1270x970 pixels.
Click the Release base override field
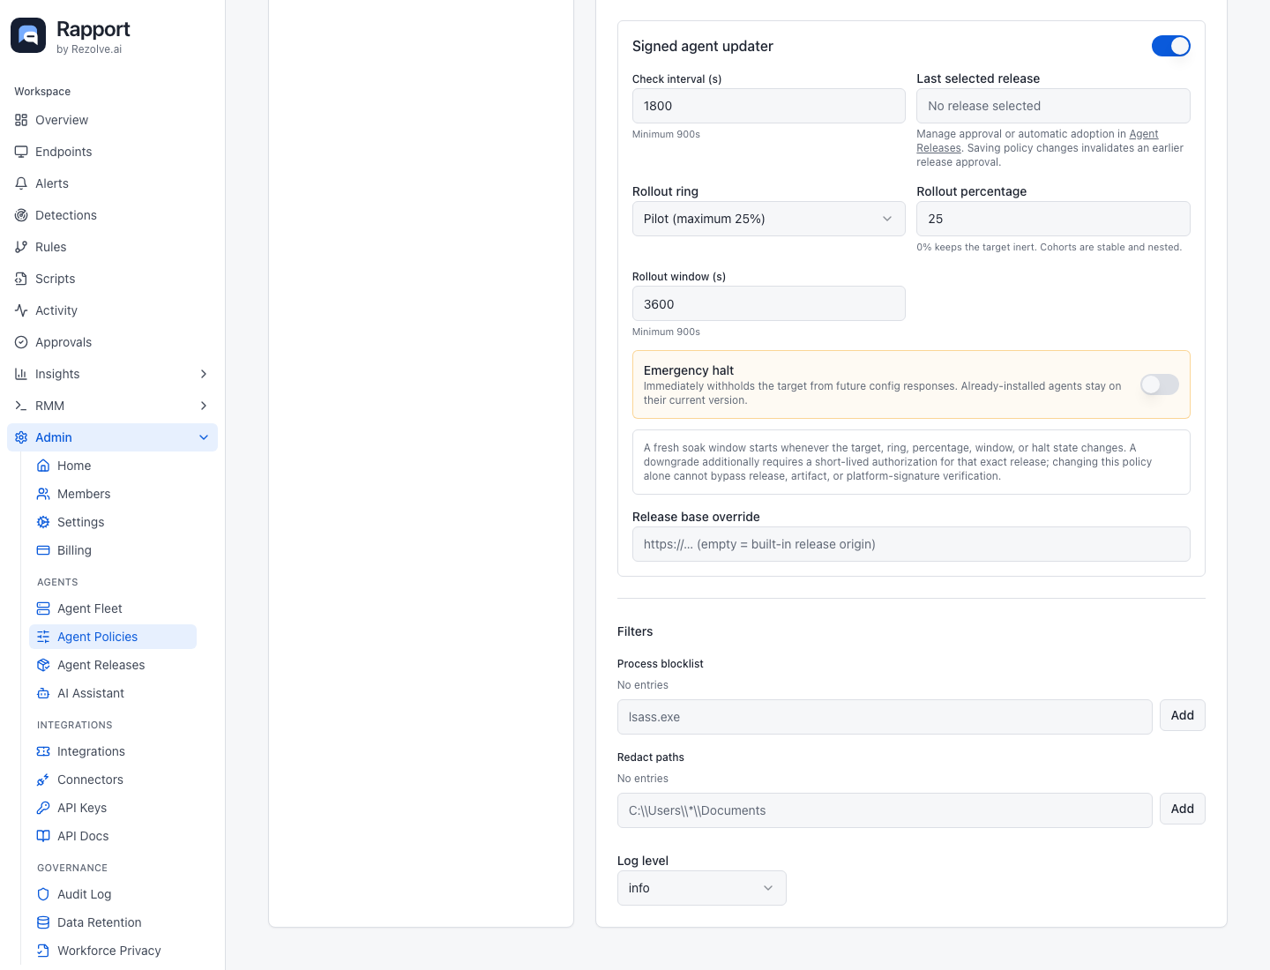coord(911,544)
